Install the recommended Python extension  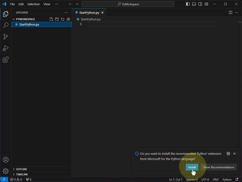pos(192,167)
